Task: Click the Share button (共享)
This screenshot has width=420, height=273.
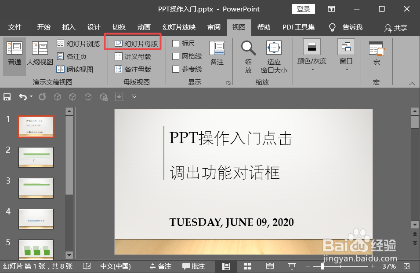Action: pos(396,28)
